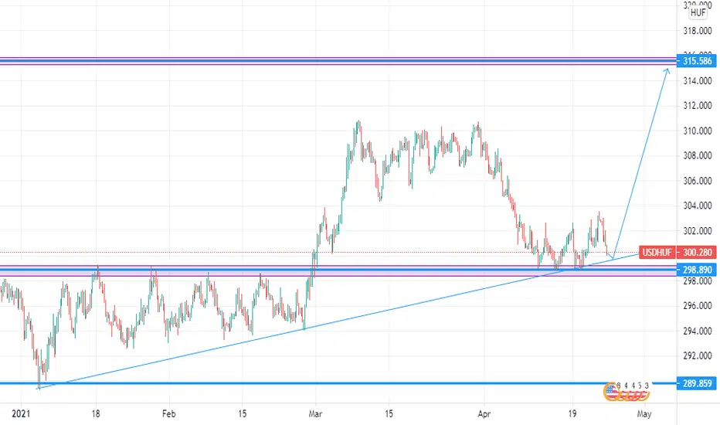Screen dimensions: 720x425
Task: Click the 310.000 price axis label
Action: pyautogui.click(x=697, y=131)
